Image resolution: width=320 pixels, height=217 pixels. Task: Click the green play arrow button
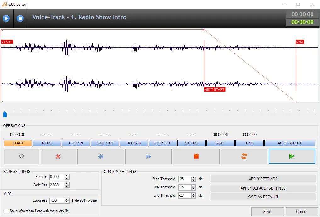point(292,156)
